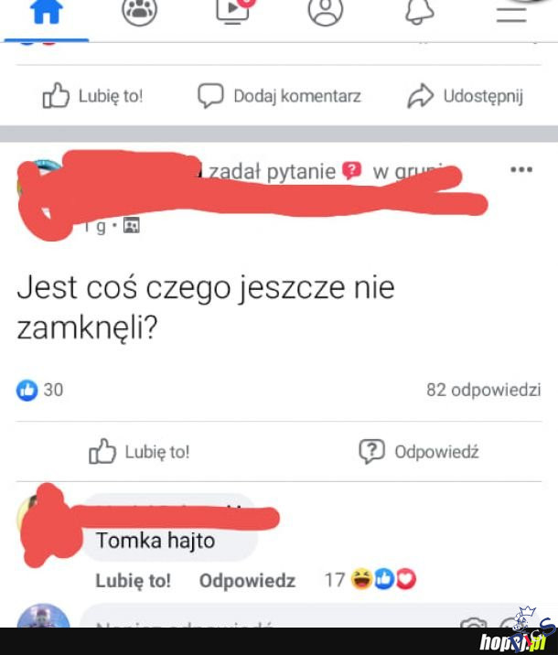This screenshot has height=655, width=558.
Task: Tap Odpowiedź to answer the question
Action: coord(419,452)
